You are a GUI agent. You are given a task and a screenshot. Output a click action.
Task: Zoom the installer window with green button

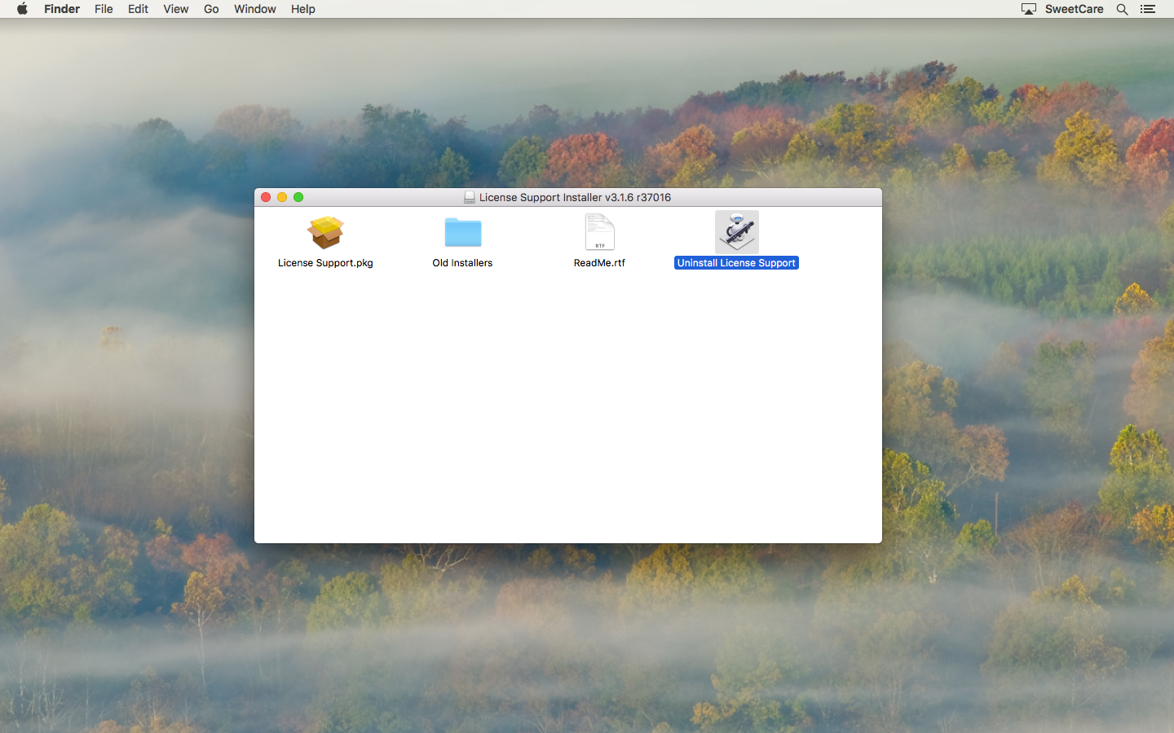point(298,197)
